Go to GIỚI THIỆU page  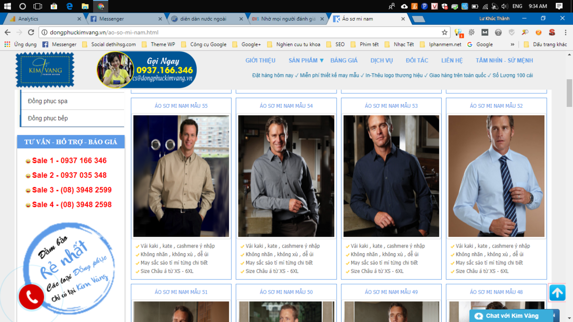click(x=260, y=61)
